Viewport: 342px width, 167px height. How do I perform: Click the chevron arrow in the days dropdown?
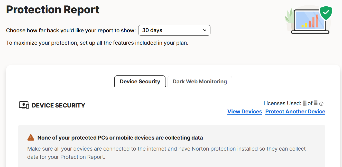[x=205, y=30]
